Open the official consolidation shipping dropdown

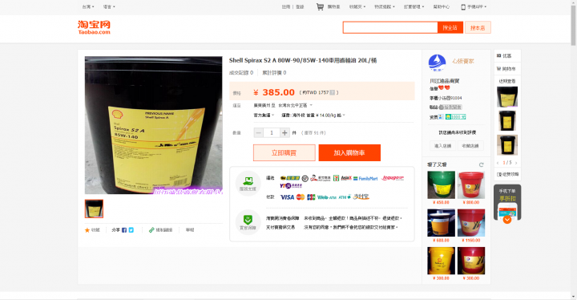click(264, 116)
